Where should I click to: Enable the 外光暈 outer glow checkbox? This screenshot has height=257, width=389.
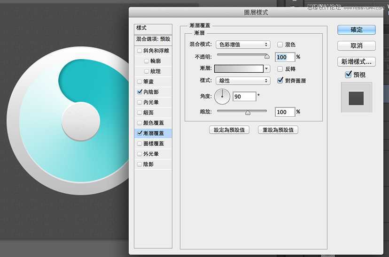coord(140,154)
